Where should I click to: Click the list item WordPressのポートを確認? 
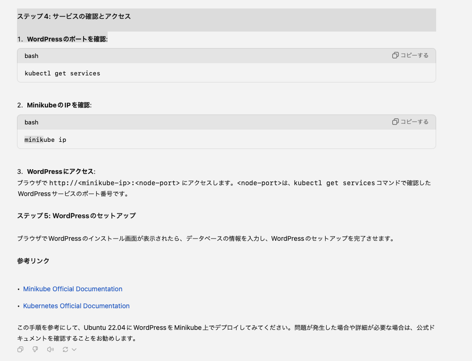click(67, 39)
